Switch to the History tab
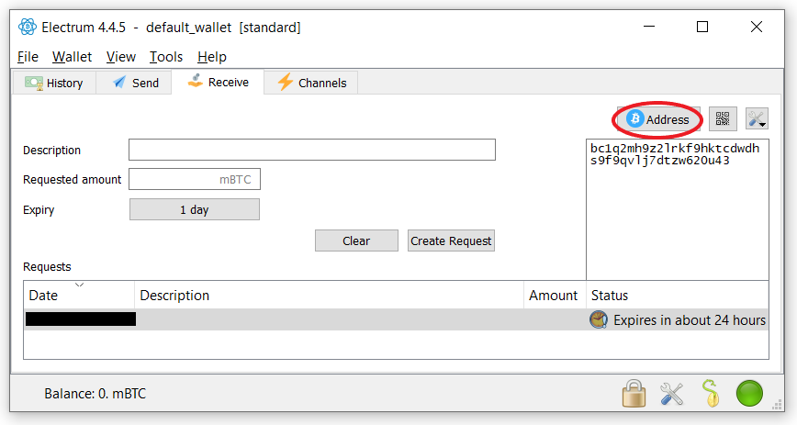The height and width of the screenshot is (425, 797). click(x=54, y=83)
